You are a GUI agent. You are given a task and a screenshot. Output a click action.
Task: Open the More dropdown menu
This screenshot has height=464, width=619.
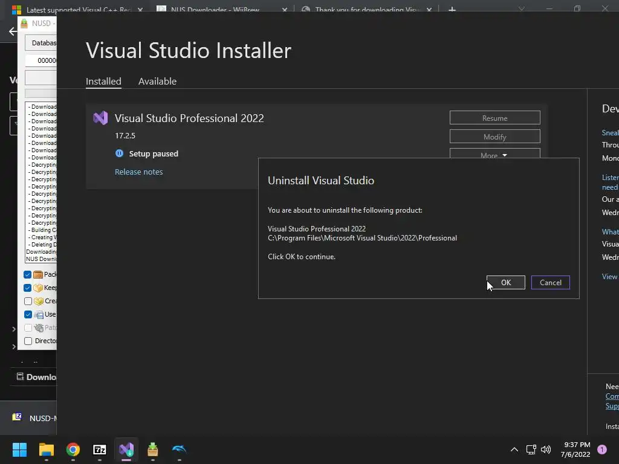(x=494, y=154)
